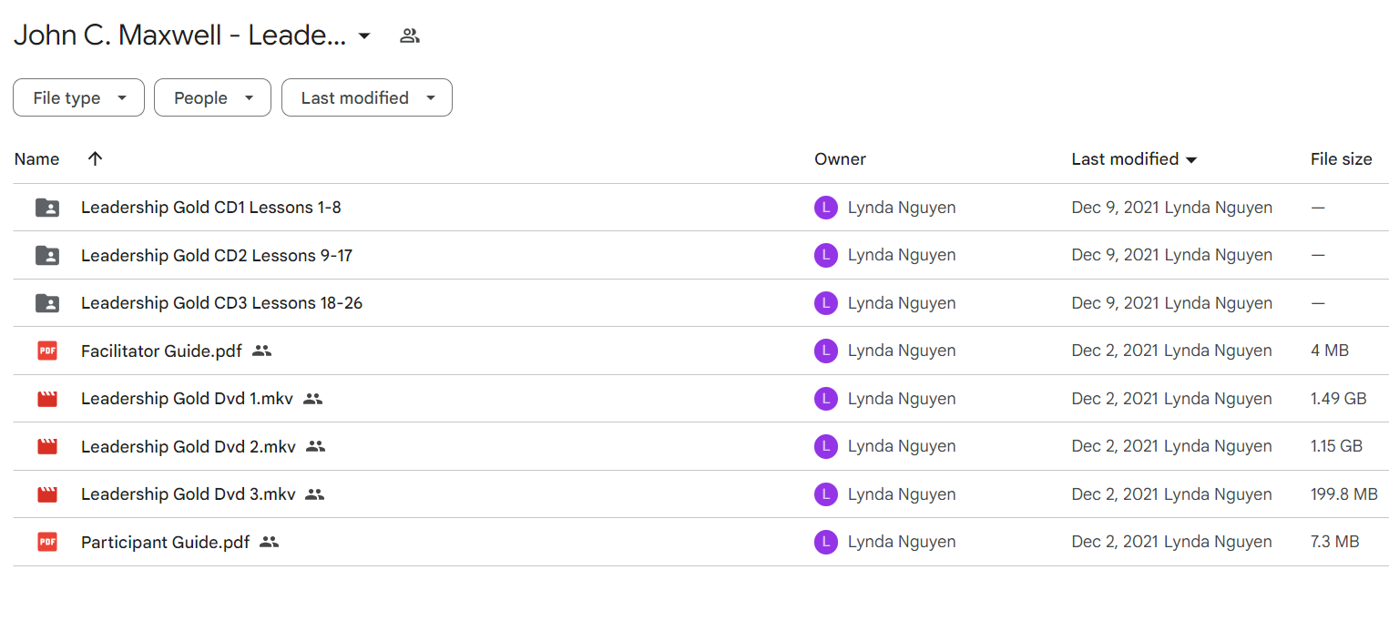Open folder Leadership Gold CD3 Lessons 18-26
The width and height of the screenshot is (1389, 641).
click(221, 303)
